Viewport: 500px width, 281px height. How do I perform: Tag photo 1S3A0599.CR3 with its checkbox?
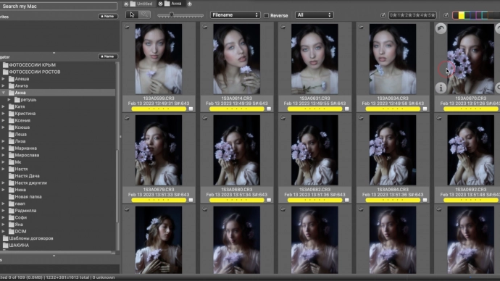(x=191, y=109)
